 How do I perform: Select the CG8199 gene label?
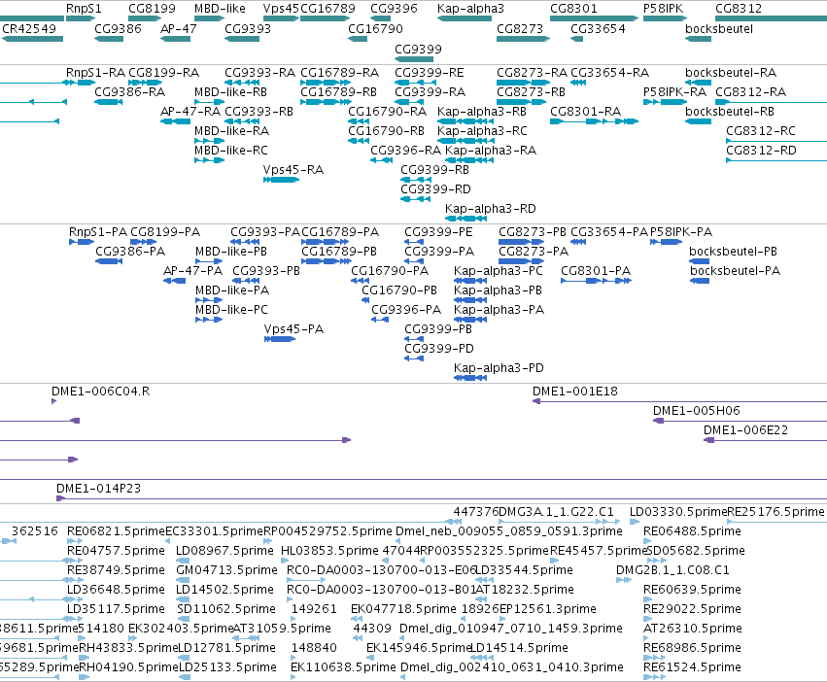(152, 9)
